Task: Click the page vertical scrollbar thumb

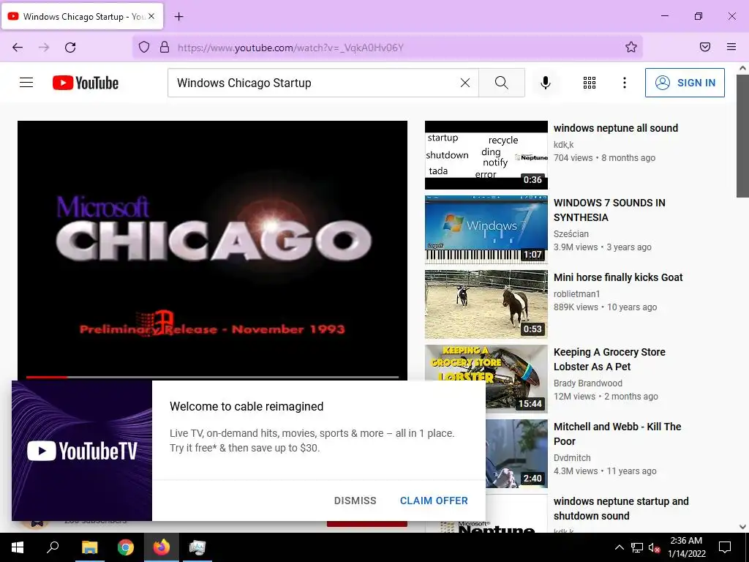Action: pos(742,135)
